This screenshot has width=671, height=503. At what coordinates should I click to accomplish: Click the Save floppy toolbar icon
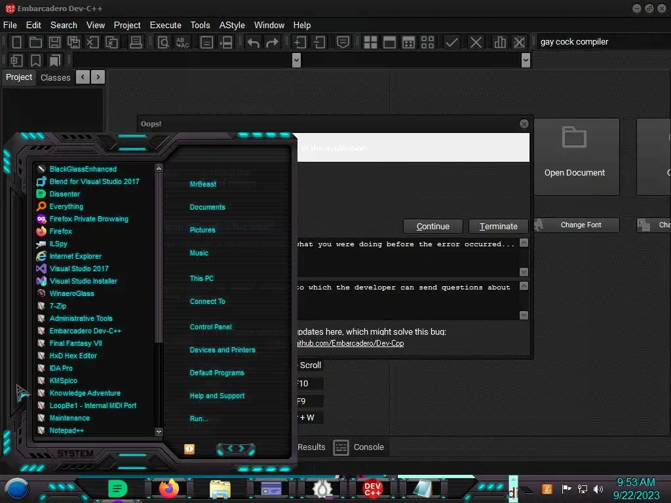[x=54, y=42]
